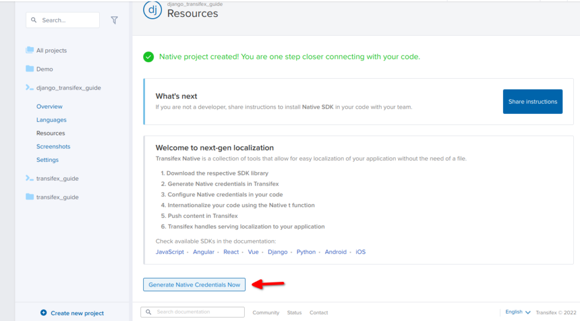580x321 pixels.
Task: Click the All projects folder icon
Action: tap(29, 50)
